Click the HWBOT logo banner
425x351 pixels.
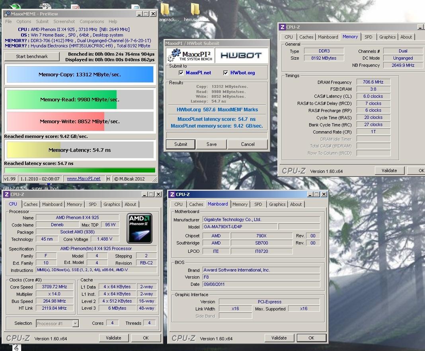point(241,56)
